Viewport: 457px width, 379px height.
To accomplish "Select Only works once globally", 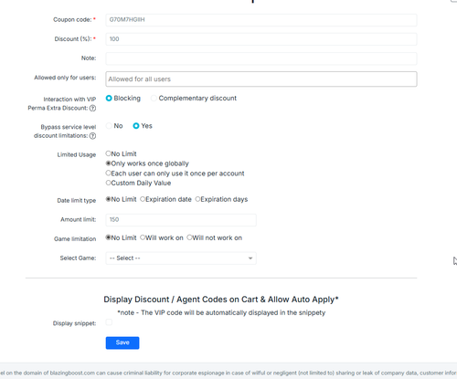I will tap(108, 163).
